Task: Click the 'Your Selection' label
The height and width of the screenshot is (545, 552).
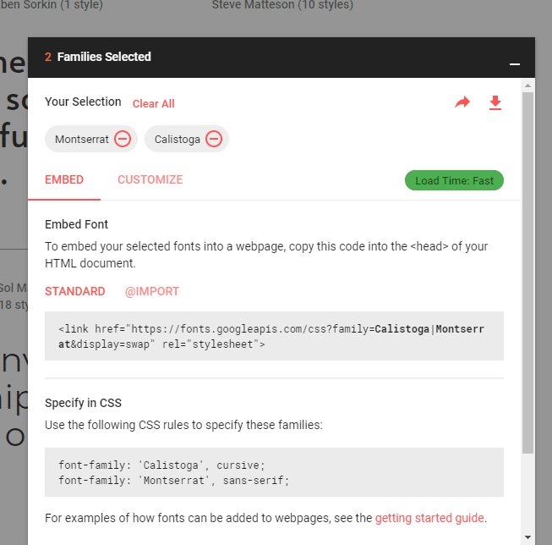Action: [83, 102]
